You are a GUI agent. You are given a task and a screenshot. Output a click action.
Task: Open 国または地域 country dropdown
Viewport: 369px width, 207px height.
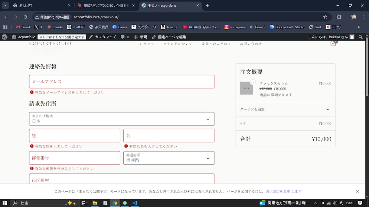122,119
